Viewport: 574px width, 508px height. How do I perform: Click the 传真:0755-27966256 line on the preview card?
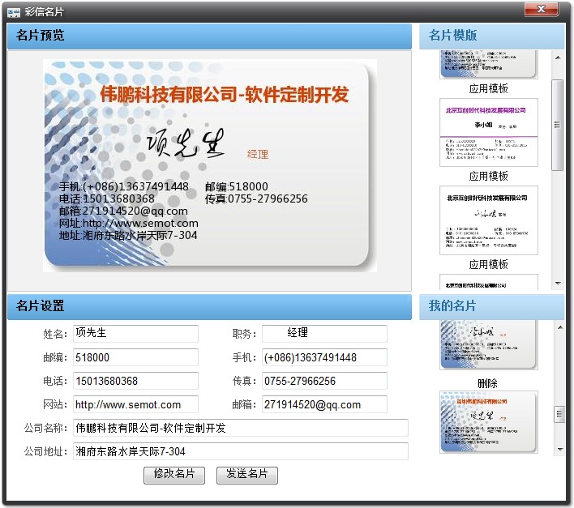pos(256,199)
